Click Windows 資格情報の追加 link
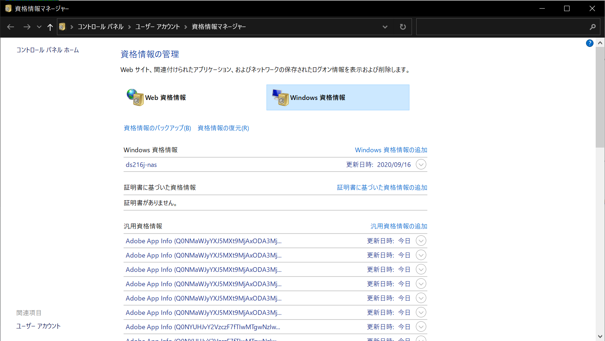This screenshot has height=341, width=605. click(390, 150)
